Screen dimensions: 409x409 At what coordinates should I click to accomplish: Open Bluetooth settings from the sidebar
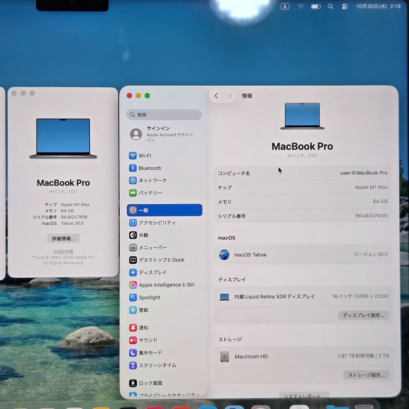coord(150,168)
